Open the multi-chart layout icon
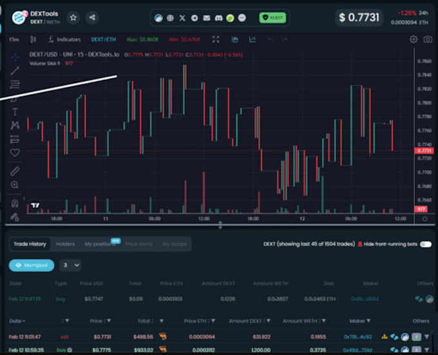 [235, 39]
